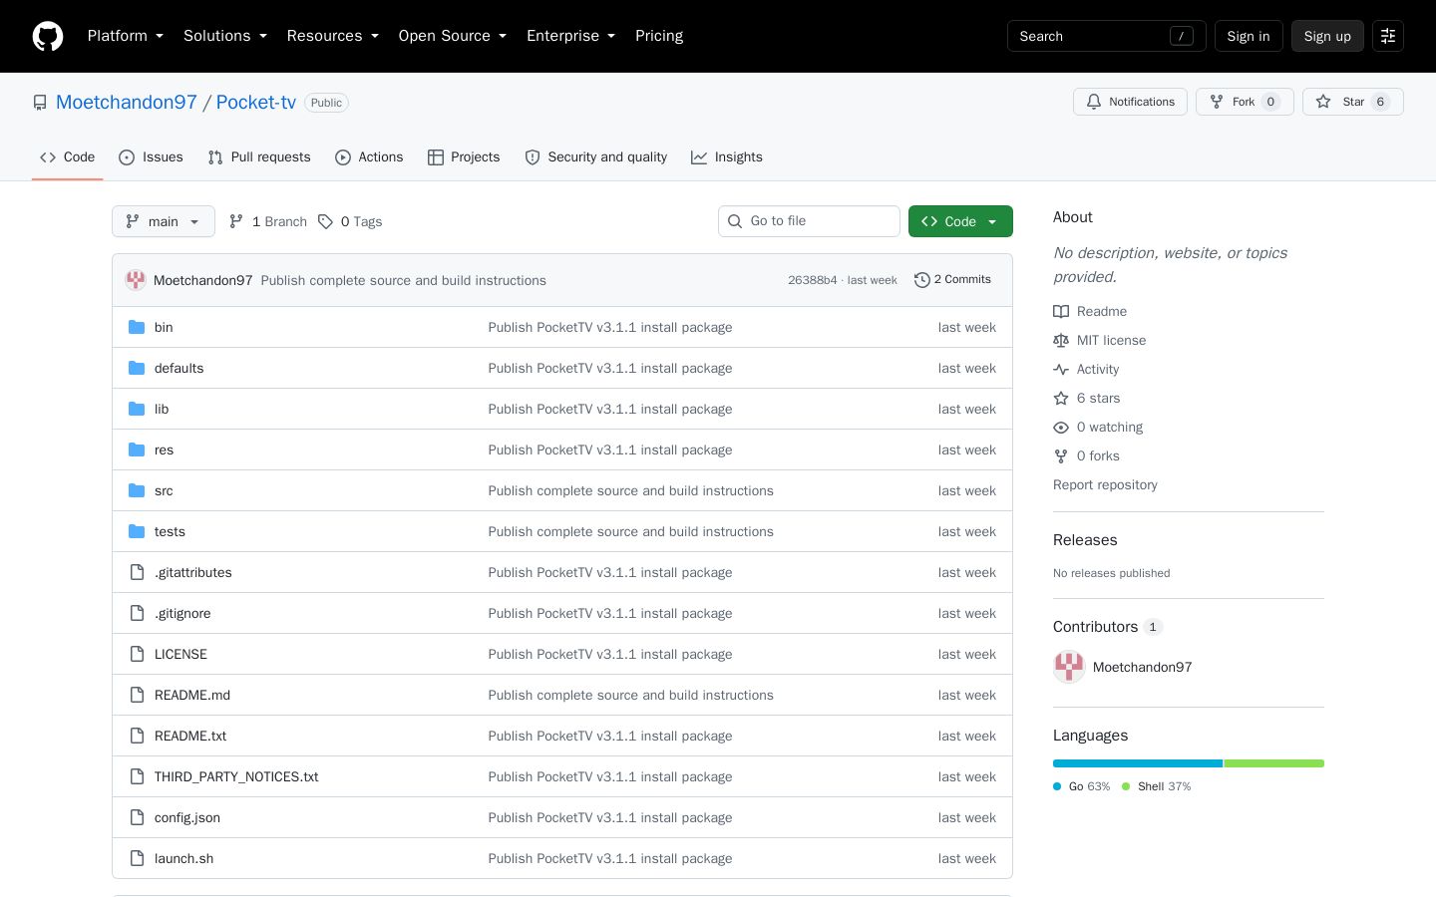The width and height of the screenshot is (1436, 897).
Task: Open the main branch selector dropdown
Action: [x=164, y=221]
